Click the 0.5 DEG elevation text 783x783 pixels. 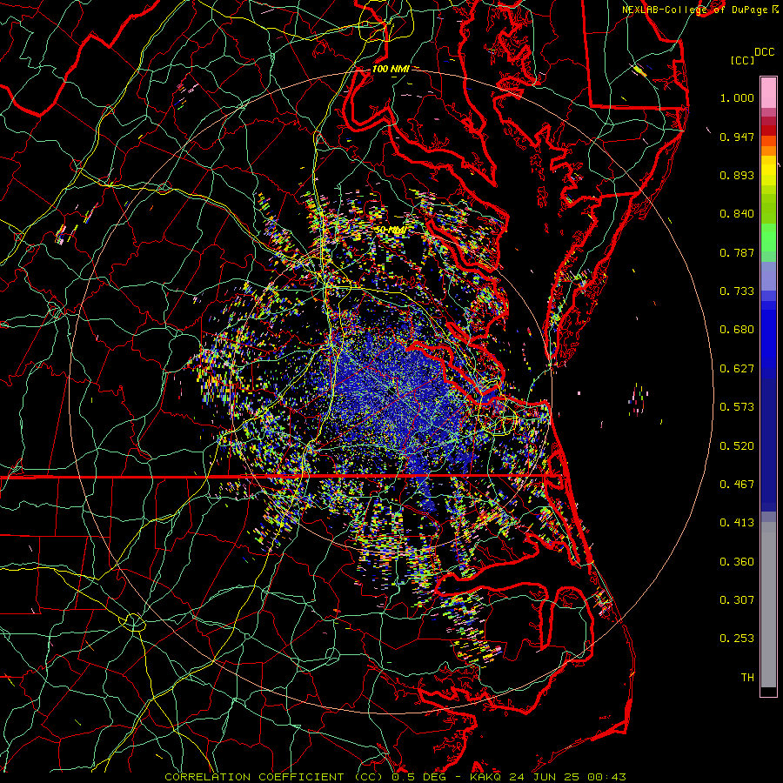pos(418,777)
